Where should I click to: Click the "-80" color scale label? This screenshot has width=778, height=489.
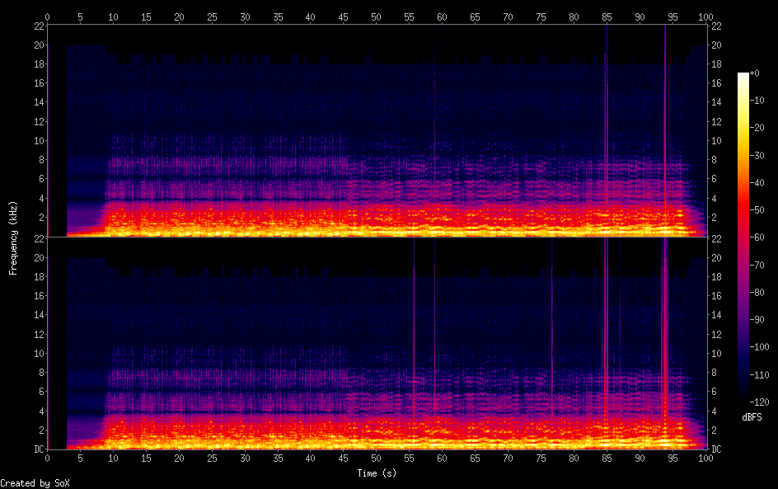(x=757, y=293)
